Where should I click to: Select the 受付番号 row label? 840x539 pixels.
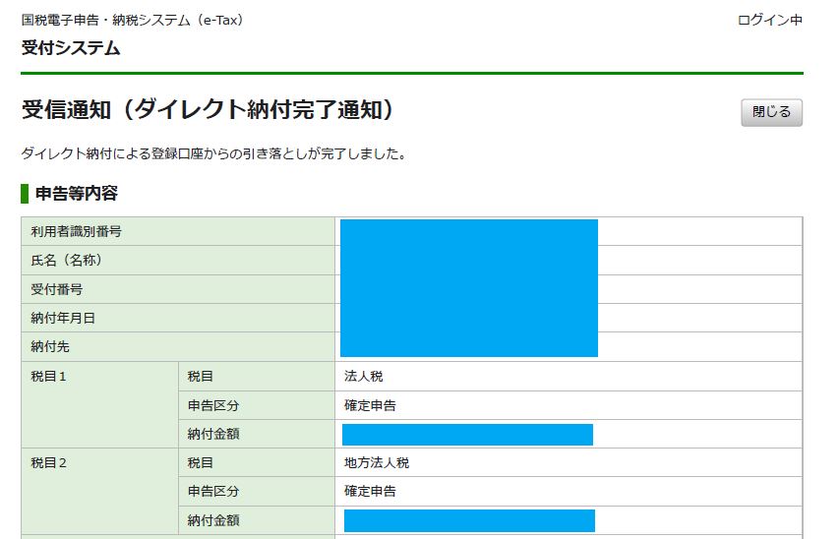(x=57, y=289)
